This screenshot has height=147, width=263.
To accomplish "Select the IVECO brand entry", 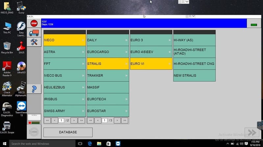I will tap(64, 40).
